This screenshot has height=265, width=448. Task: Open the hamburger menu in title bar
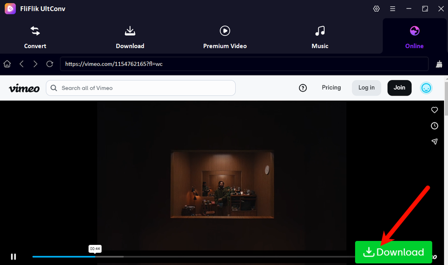(x=393, y=9)
